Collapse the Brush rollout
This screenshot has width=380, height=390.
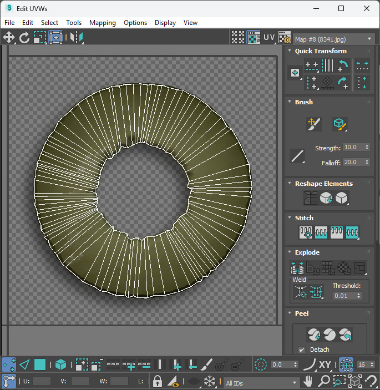(290, 102)
